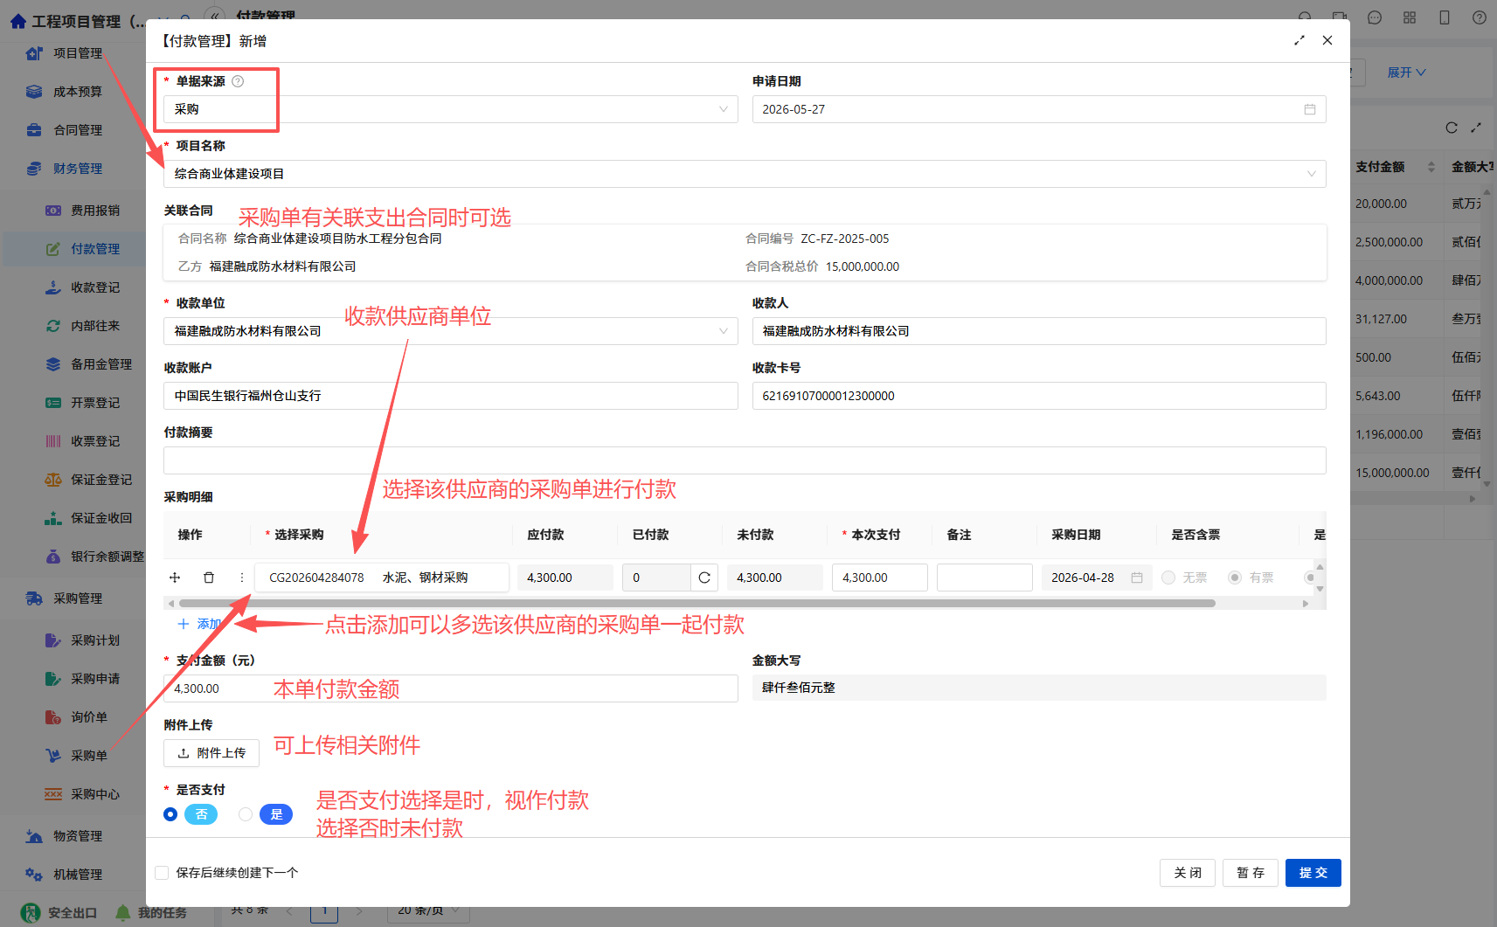Open 付款管理 menu item
Image resolution: width=1497 pixels, height=927 pixels.
click(x=95, y=249)
